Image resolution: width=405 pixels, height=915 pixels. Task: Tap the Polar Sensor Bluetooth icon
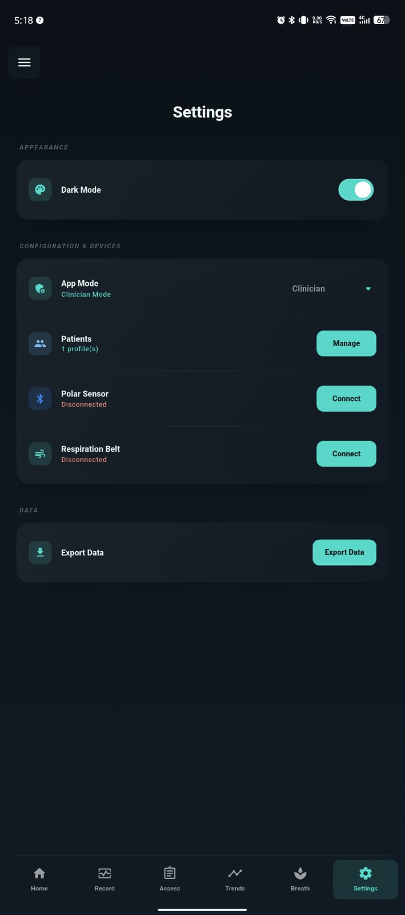40,399
